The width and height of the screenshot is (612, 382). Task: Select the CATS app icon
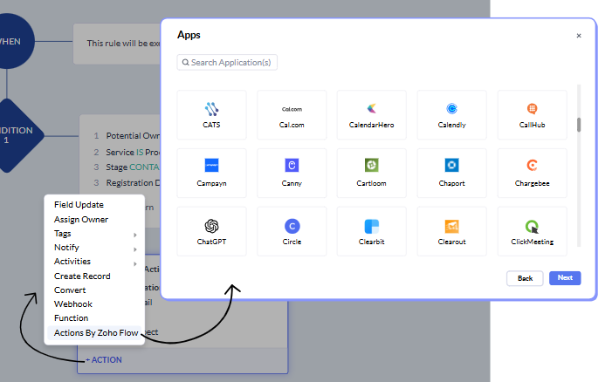click(x=211, y=114)
